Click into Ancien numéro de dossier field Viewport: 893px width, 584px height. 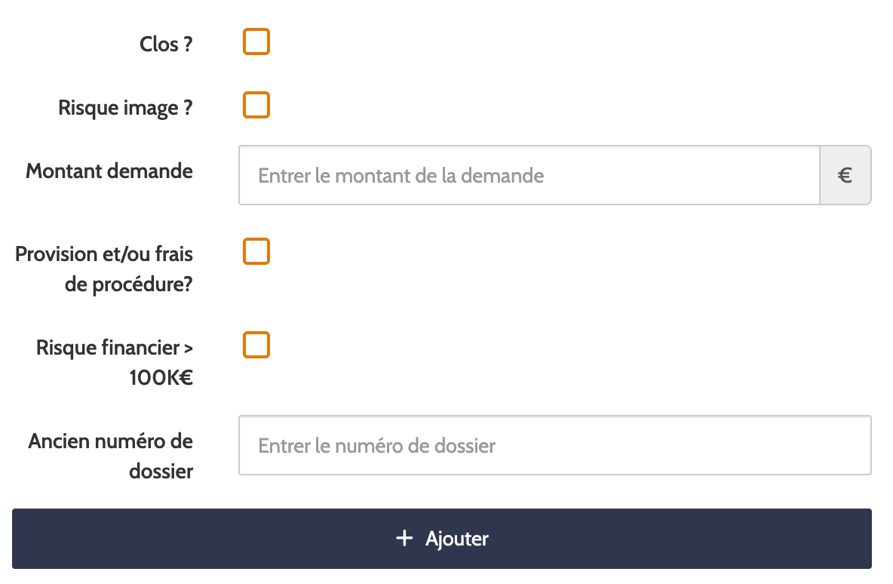554,445
